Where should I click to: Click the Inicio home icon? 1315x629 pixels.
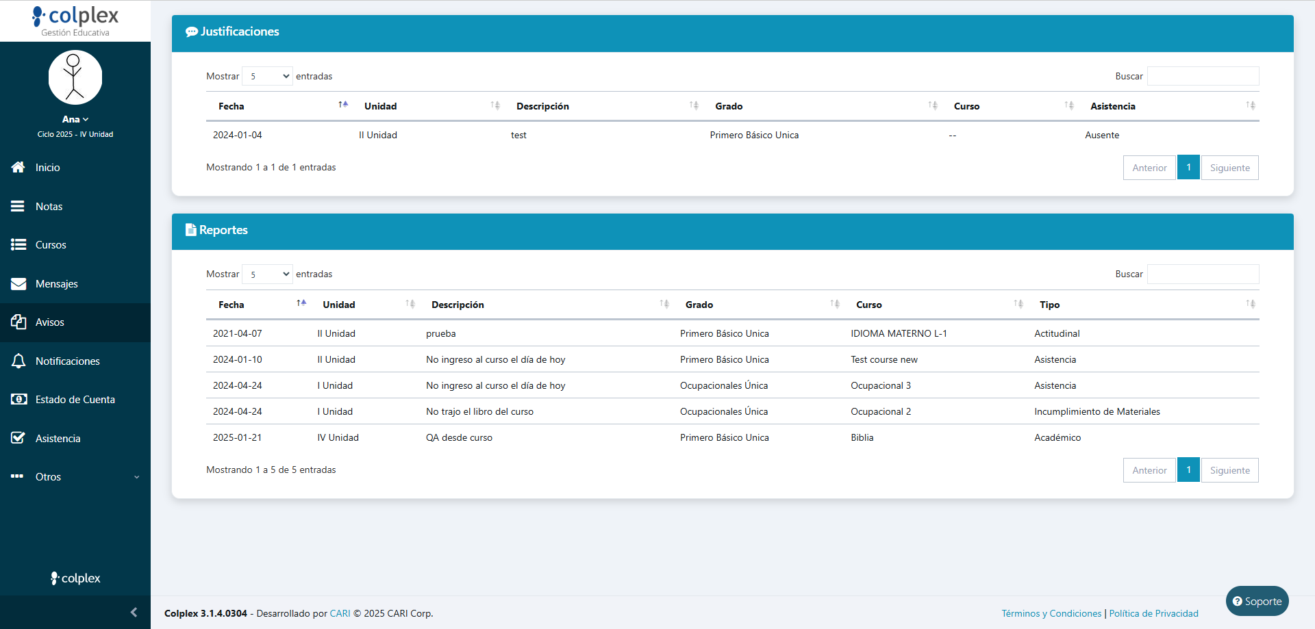(x=18, y=167)
